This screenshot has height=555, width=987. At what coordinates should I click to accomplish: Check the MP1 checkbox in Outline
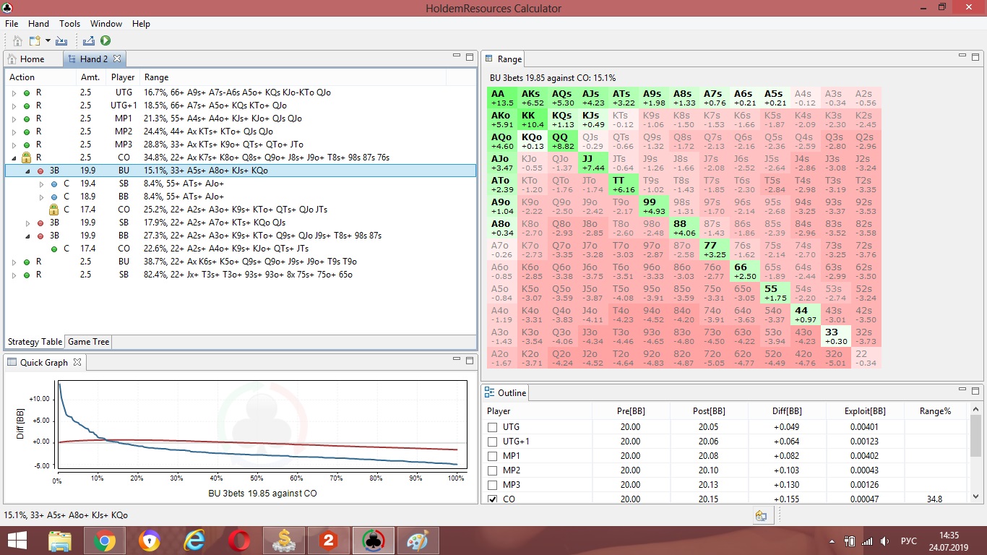(493, 456)
